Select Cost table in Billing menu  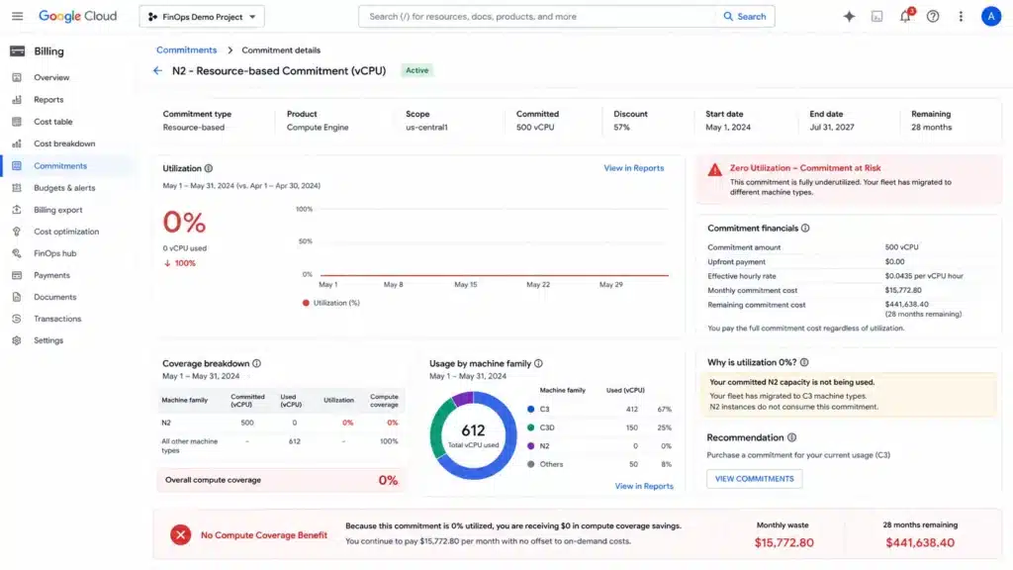click(x=53, y=122)
